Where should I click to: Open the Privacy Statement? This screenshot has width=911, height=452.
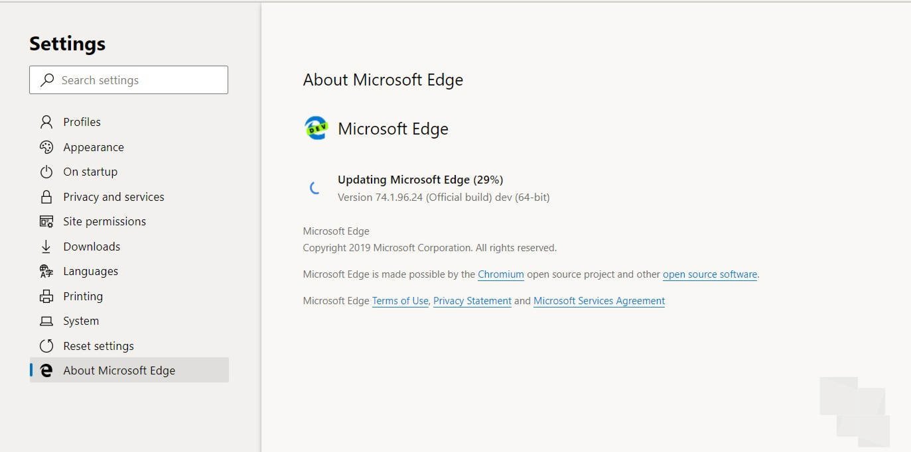[472, 300]
